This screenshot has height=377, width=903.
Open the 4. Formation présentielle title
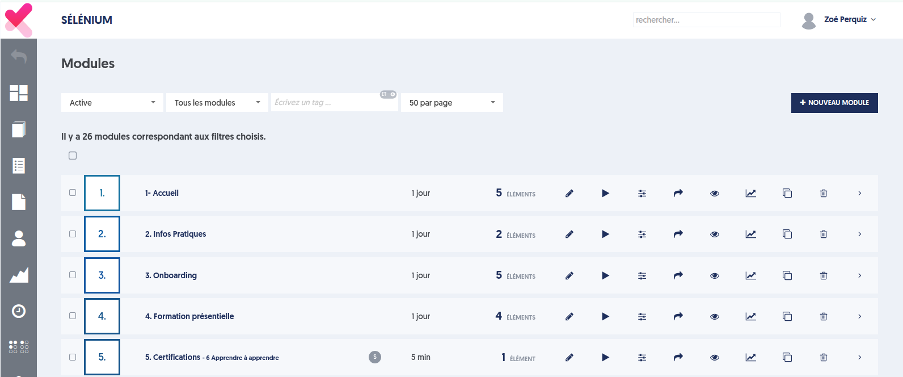[189, 316]
